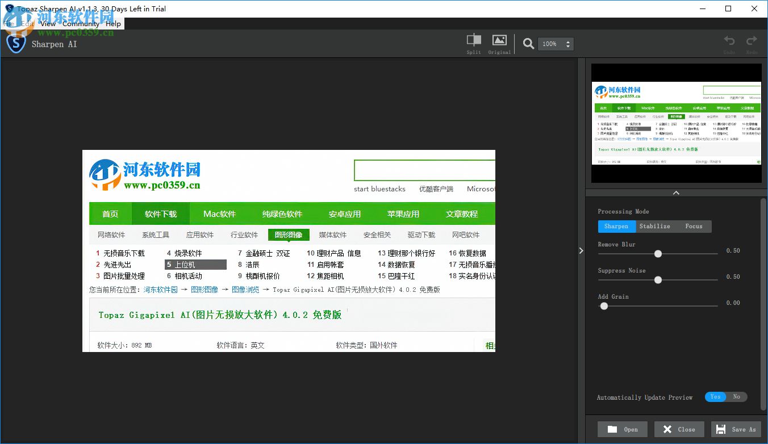Open the View menu
Screen dimensions: 768x444
48,24
